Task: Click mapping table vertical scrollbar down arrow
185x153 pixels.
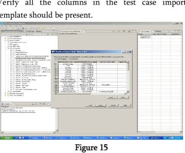Action: (128, 91)
